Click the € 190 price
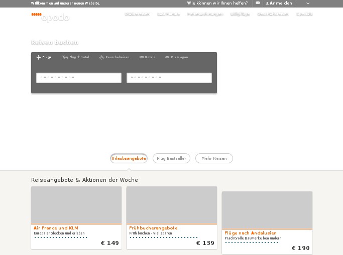 coord(300,248)
